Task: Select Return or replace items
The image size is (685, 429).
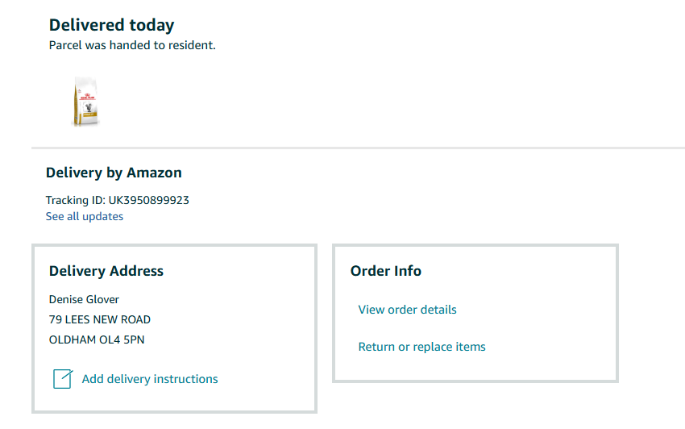Action: click(x=421, y=347)
